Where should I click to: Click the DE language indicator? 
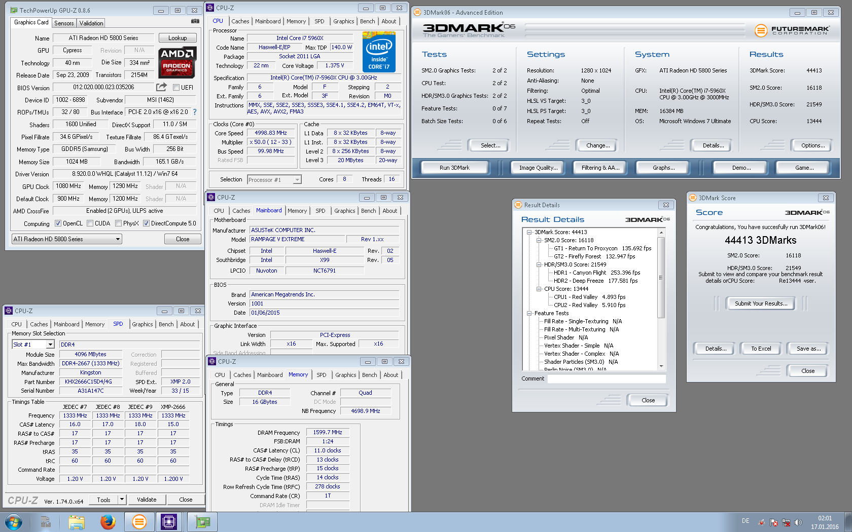click(745, 521)
